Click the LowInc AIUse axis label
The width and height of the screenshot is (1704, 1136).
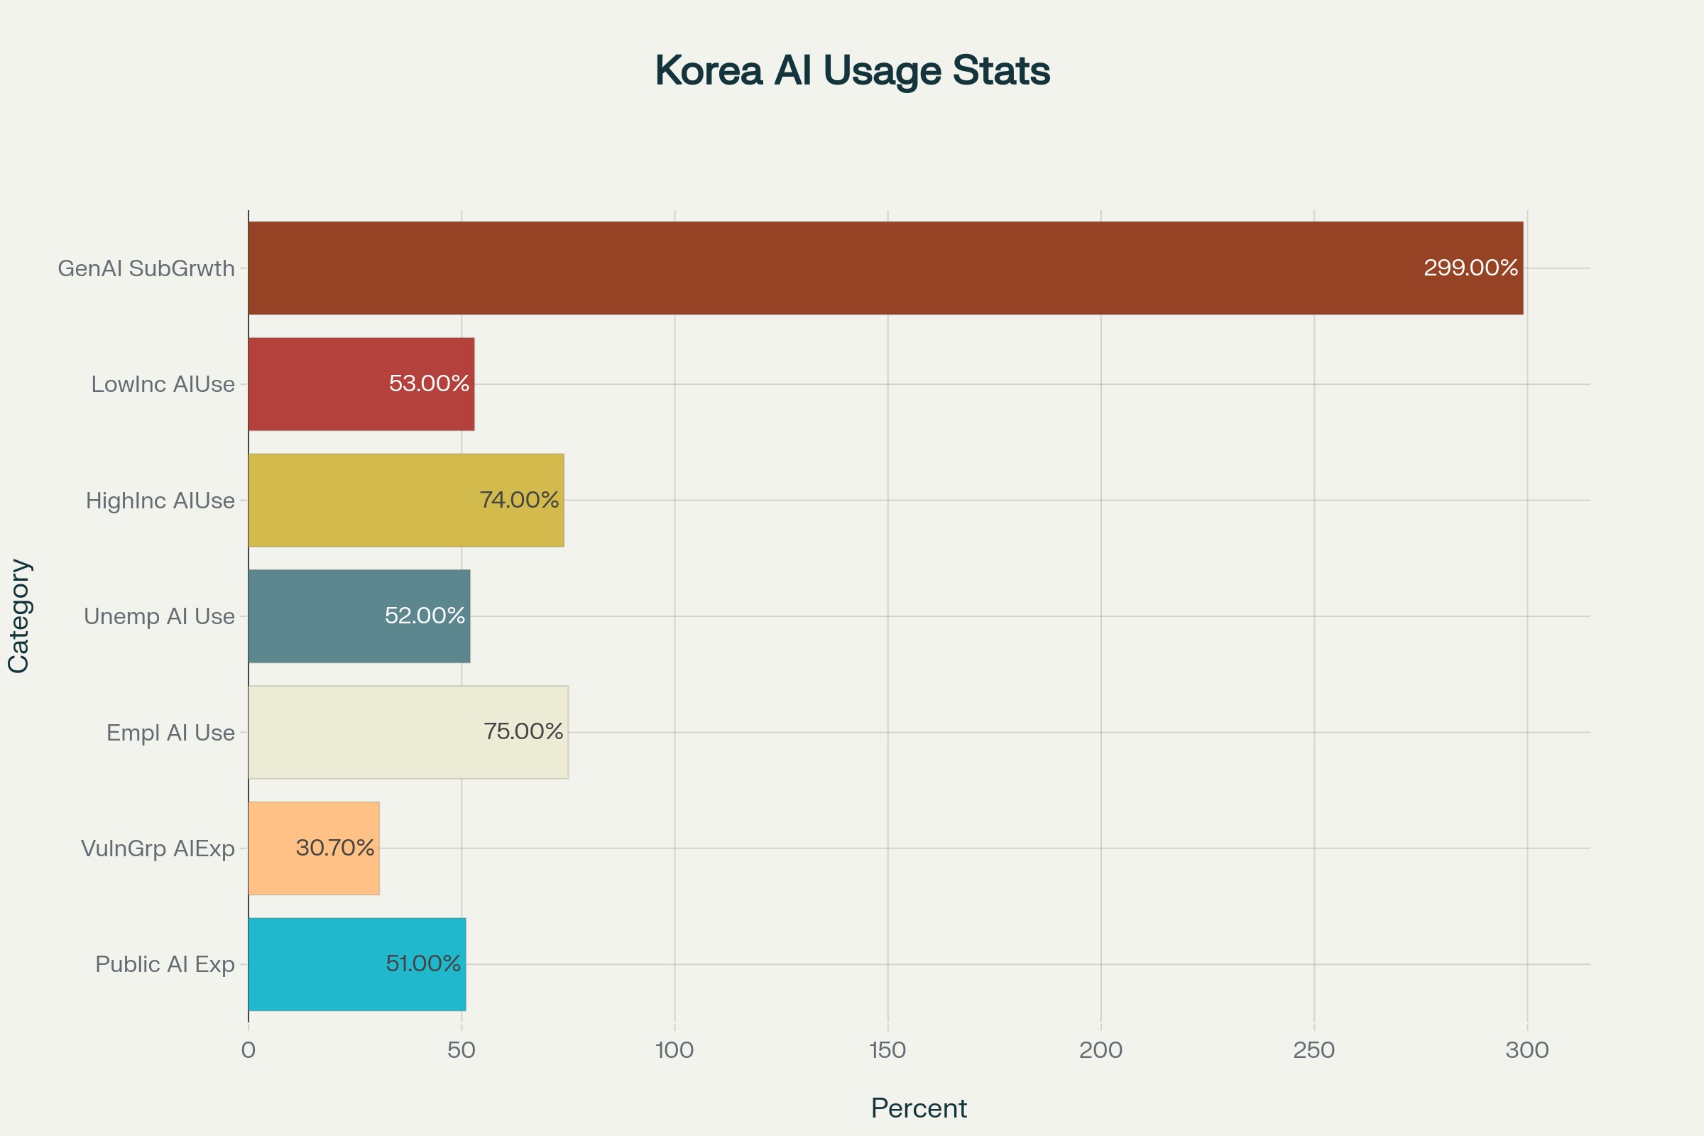click(163, 384)
